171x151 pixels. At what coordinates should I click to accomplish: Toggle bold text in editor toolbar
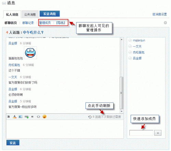(9, 117)
